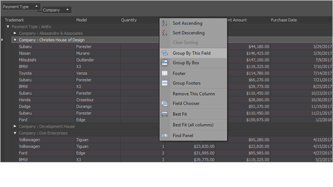Viewport: 333px width, 187px height.
Task: Apply Best Fit to this column
Action: tap(193, 114)
